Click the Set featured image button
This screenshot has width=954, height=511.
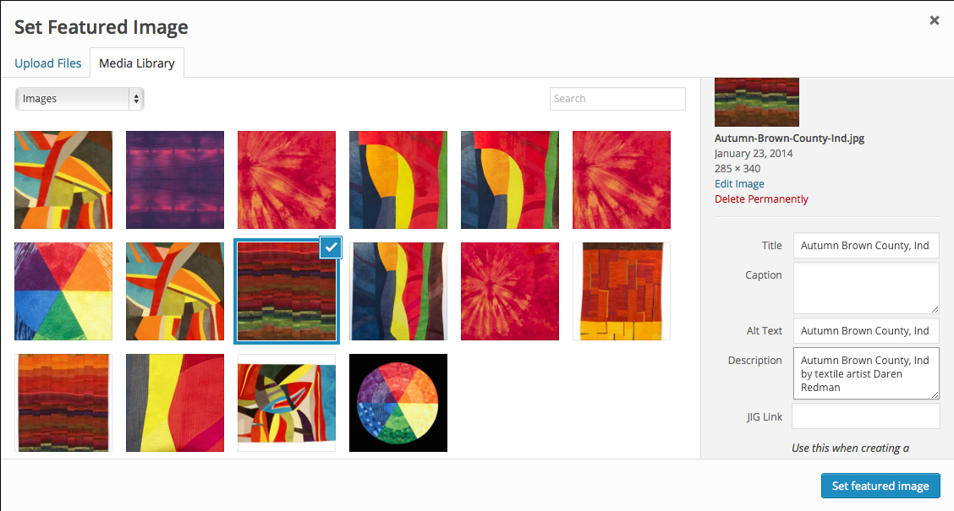coord(880,486)
